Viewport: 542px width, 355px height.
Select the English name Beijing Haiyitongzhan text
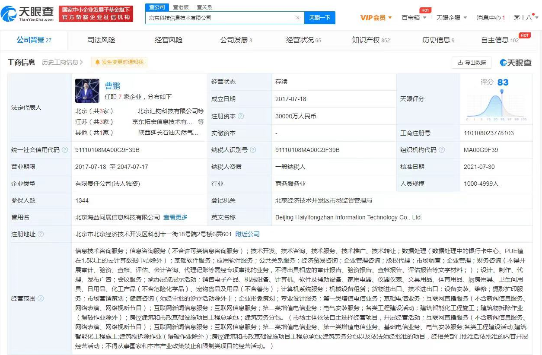348,217
